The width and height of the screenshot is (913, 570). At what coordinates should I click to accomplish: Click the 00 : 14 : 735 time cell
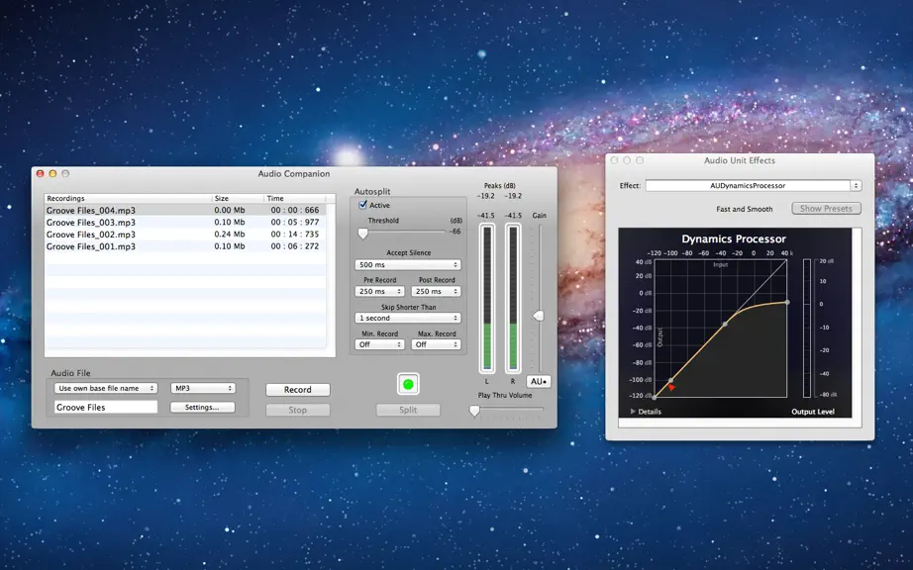[x=295, y=235]
